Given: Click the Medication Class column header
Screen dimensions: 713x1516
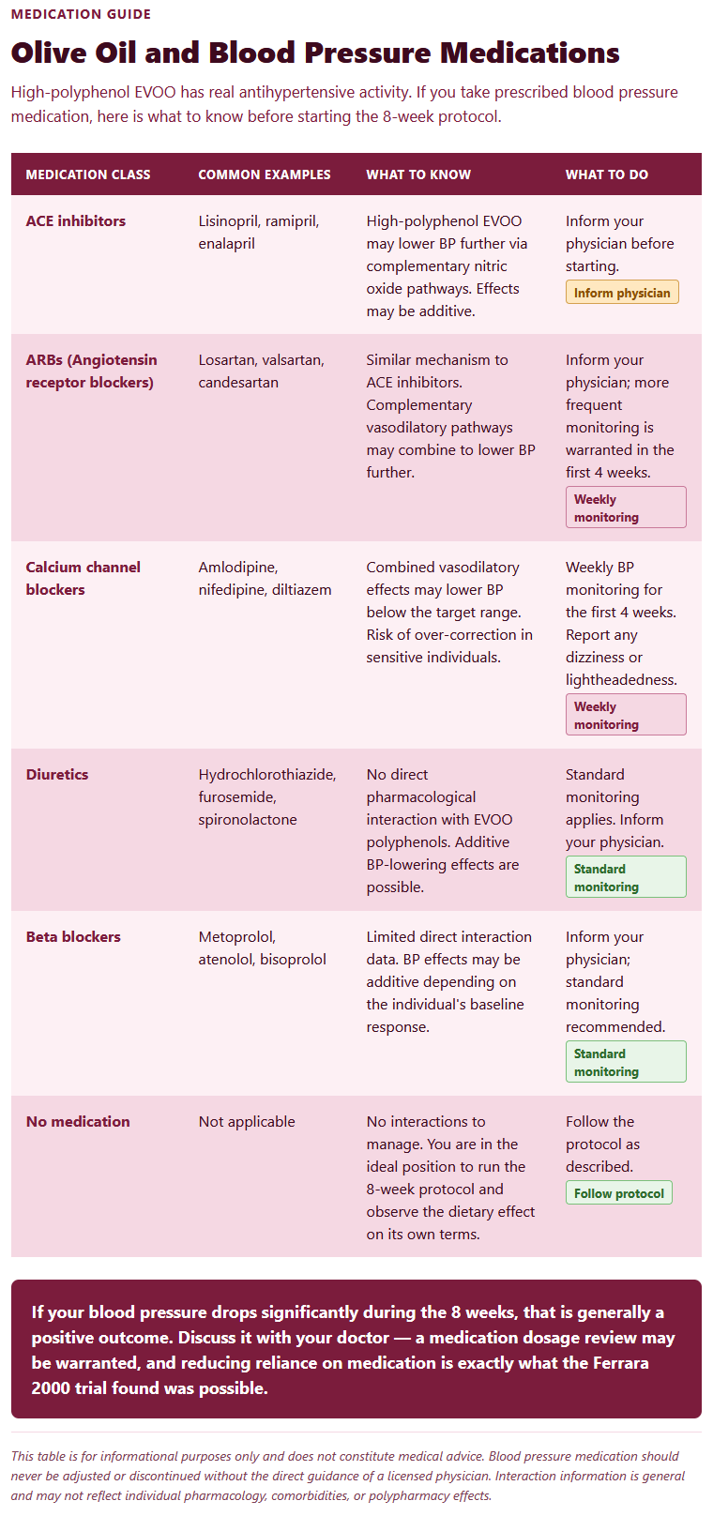Looking at the screenshot, I should click(x=88, y=174).
